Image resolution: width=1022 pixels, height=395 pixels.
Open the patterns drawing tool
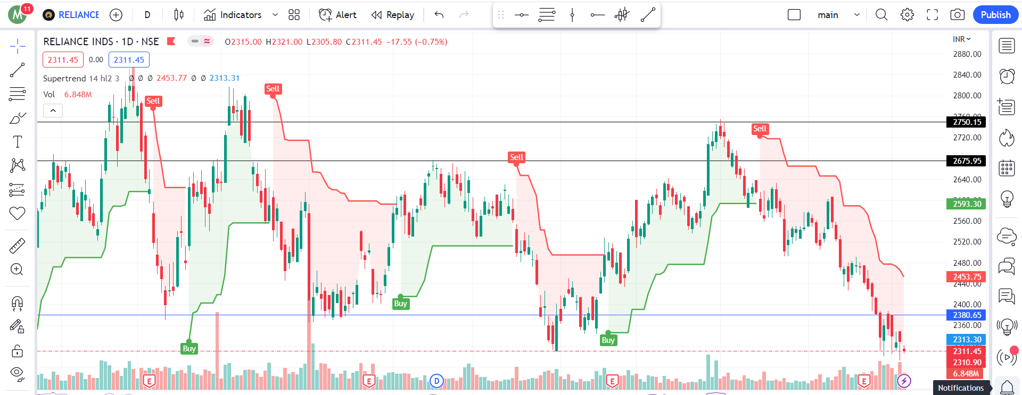(17, 165)
